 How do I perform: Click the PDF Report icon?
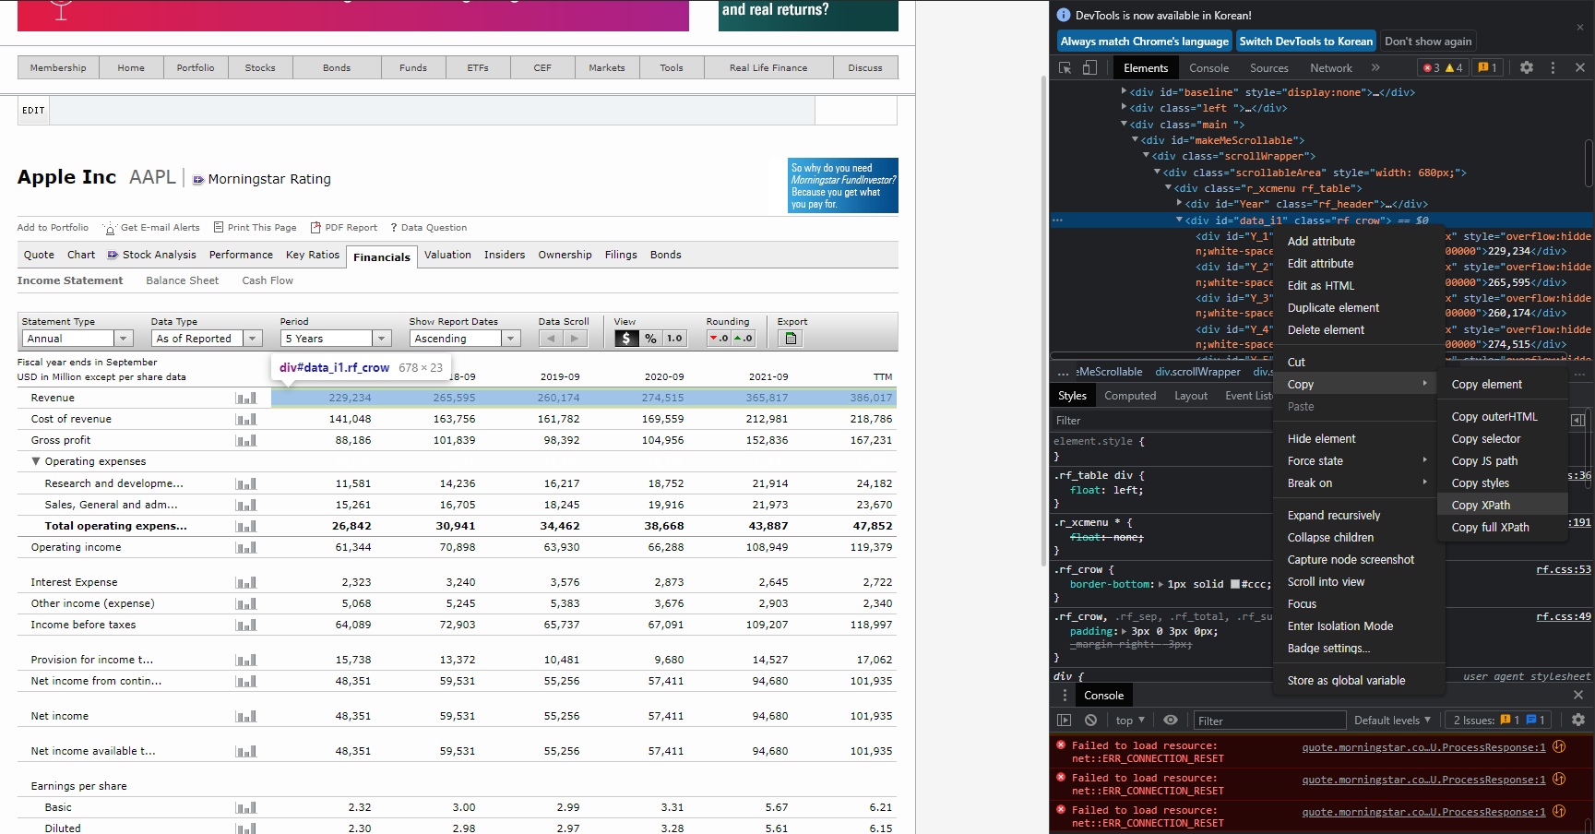[x=315, y=227]
